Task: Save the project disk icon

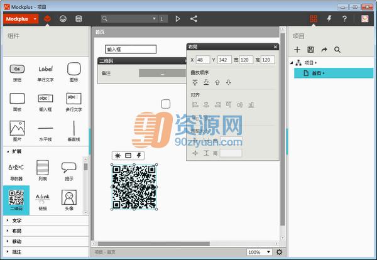Action: 310,50
